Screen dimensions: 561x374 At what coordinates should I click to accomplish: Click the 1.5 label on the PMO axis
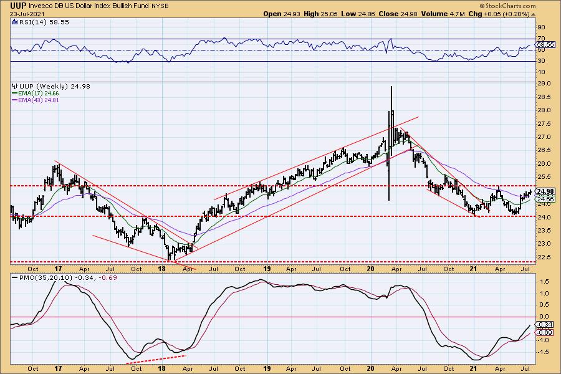click(x=544, y=282)
